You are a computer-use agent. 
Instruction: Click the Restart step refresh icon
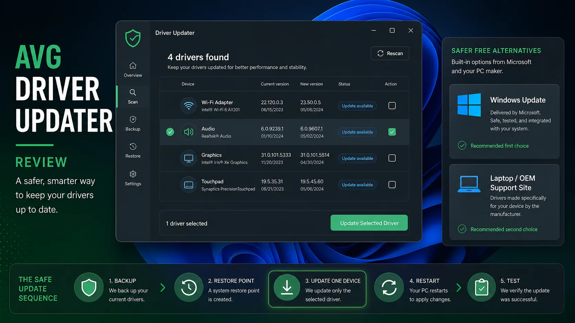coord(389,288)
